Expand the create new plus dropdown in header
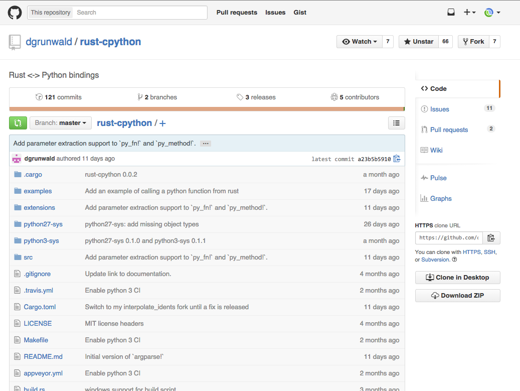The image size is (520, 391). pos(469,13)
